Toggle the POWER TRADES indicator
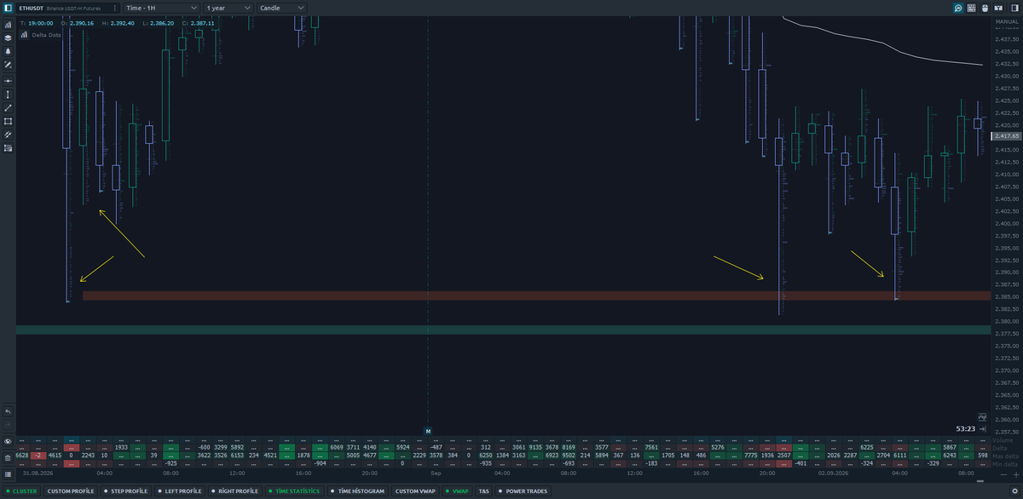Viewport: 1023px width, 499px height. point(523,491)
